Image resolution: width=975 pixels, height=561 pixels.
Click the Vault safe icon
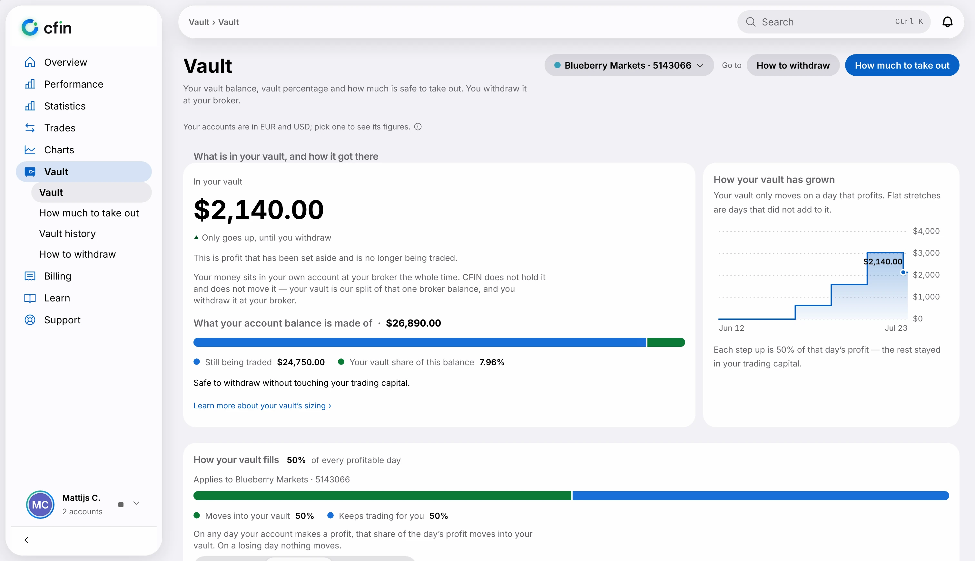pos(30,171)
